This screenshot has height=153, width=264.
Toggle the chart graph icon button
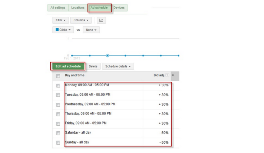[x=101, y=20]
